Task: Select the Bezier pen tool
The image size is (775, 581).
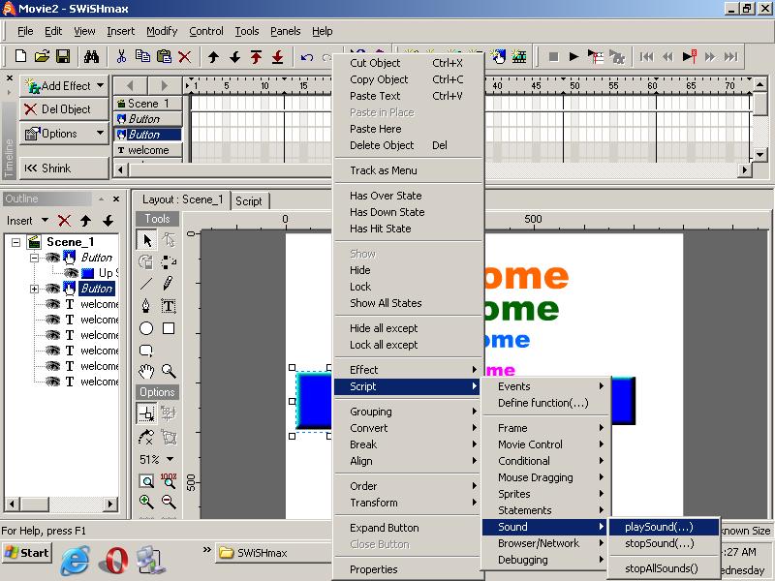Action: 146,306
